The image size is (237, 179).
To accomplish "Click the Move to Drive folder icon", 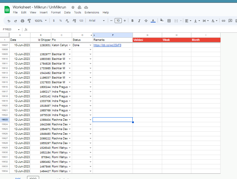I will [80, 7].
